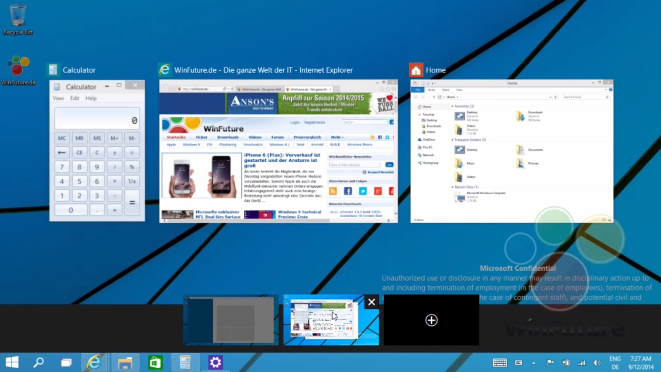The image size is (661, 372).
Task: Open the Mehr dropdown on WinFuture page
Action: click(337, 137)
